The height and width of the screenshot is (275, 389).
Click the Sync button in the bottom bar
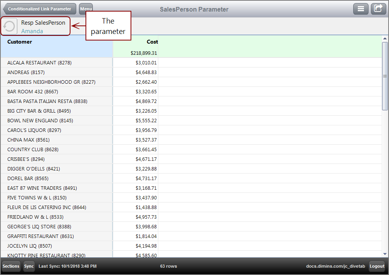tap(29, 266)
